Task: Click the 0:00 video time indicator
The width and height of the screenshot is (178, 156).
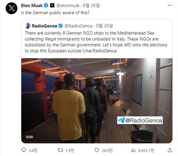Action: coord(30,137)
